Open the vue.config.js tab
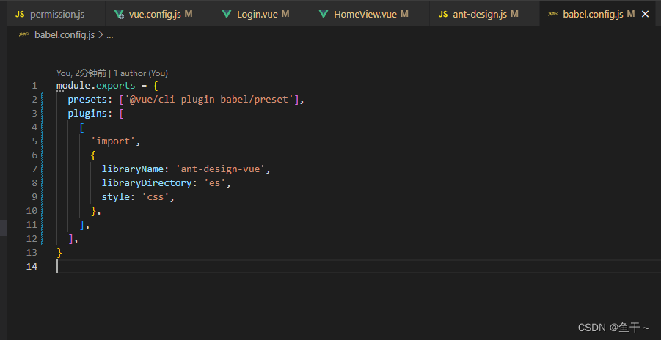This screenshot has width=661, height=340. [159, 15]
